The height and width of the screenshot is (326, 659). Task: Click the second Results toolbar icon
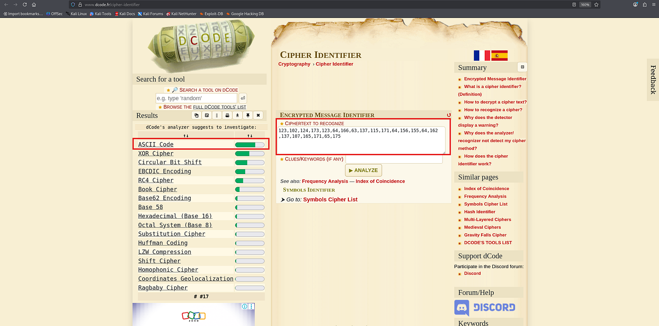click(x=207, y=115)
